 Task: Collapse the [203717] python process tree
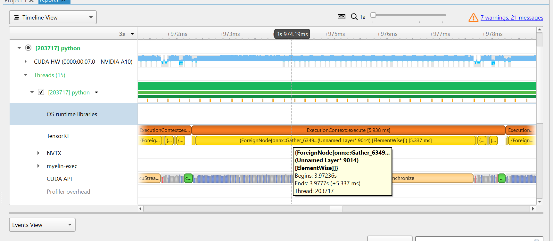point(19,48)
